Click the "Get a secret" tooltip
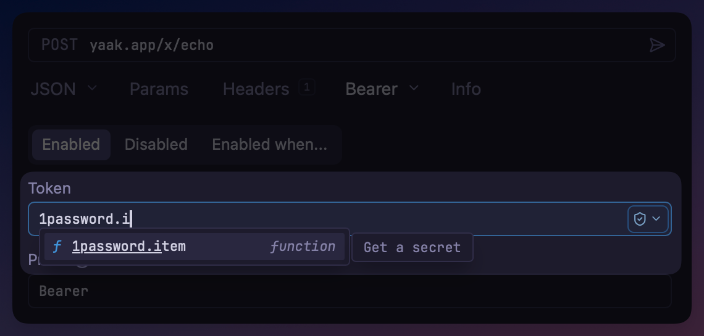704x336 pixels. click(x=412, y=247)
